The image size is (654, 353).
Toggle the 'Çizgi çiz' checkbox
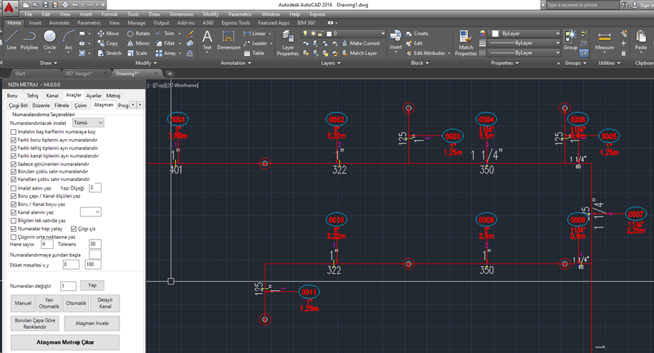74,228
